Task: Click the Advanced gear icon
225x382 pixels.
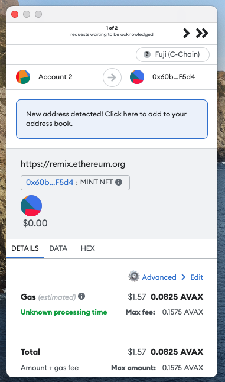Action: 134,277
